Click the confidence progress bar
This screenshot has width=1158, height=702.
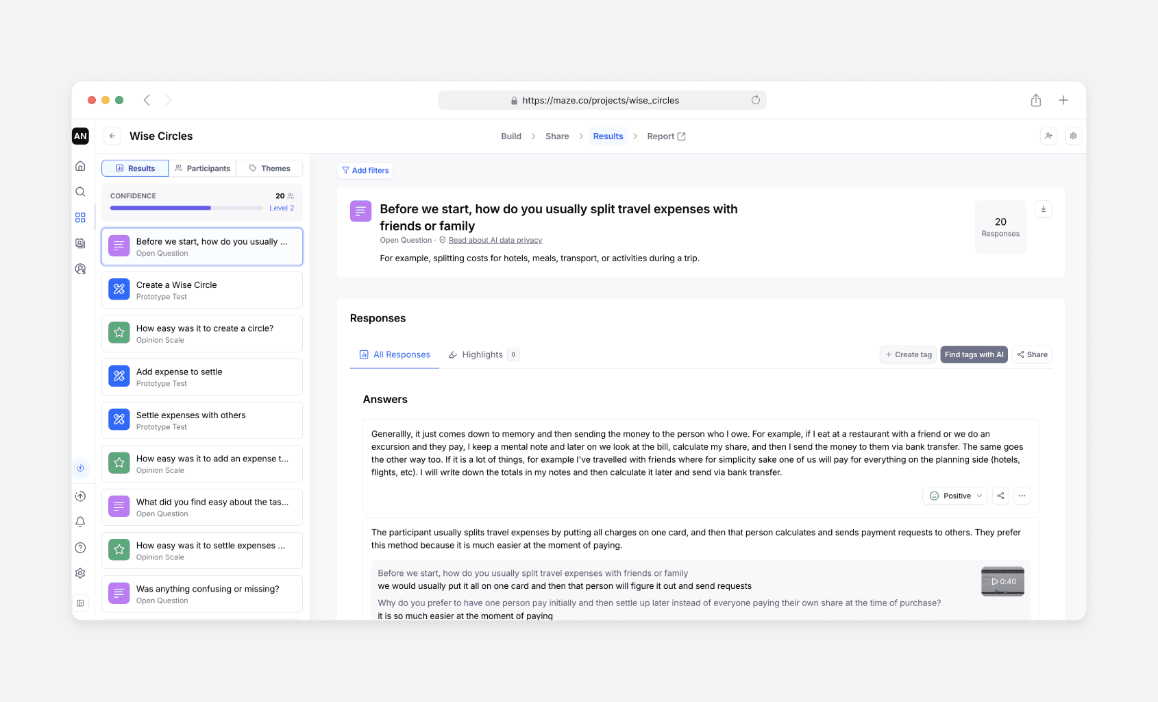pyautogui.click(x=185, y=208)
